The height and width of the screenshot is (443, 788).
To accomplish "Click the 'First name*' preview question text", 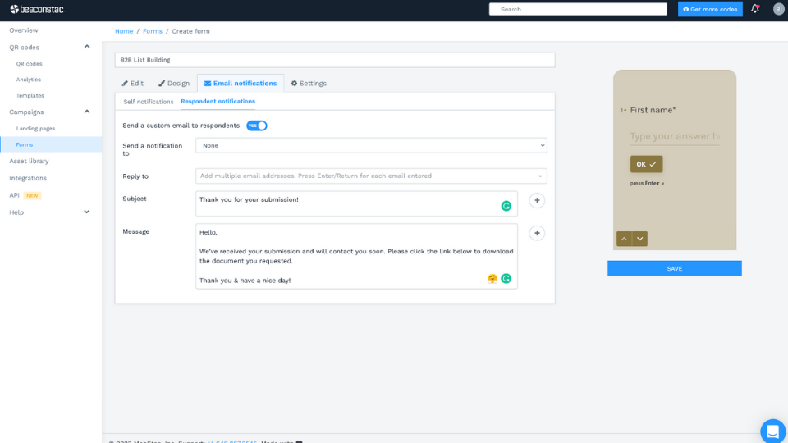I will point(653,110).
